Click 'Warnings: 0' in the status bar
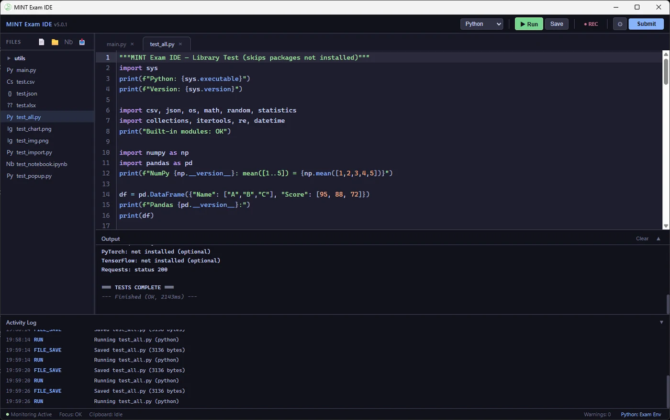The image size is (670, 420). coord(597,415)
